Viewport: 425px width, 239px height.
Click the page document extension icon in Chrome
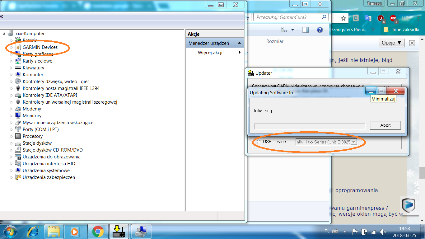point(356,18)
